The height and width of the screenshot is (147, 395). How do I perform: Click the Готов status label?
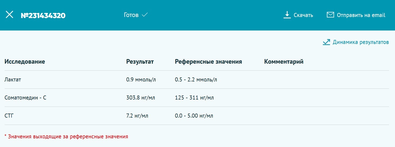(131, 15)
